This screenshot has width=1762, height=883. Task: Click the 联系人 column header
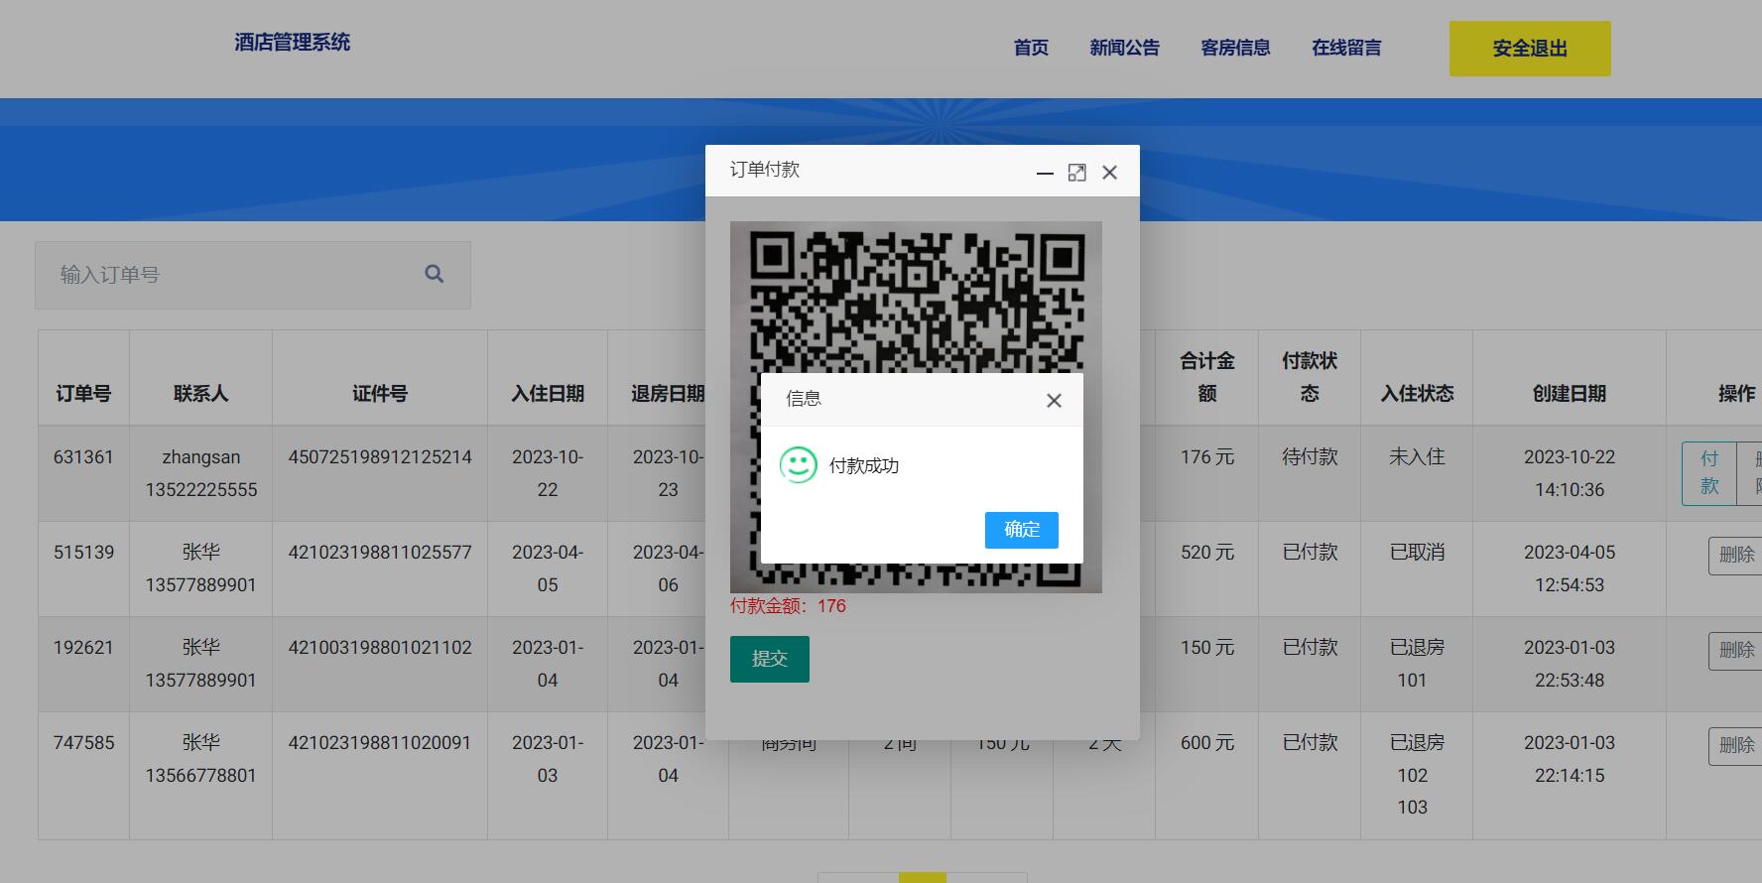pos(200,394)
